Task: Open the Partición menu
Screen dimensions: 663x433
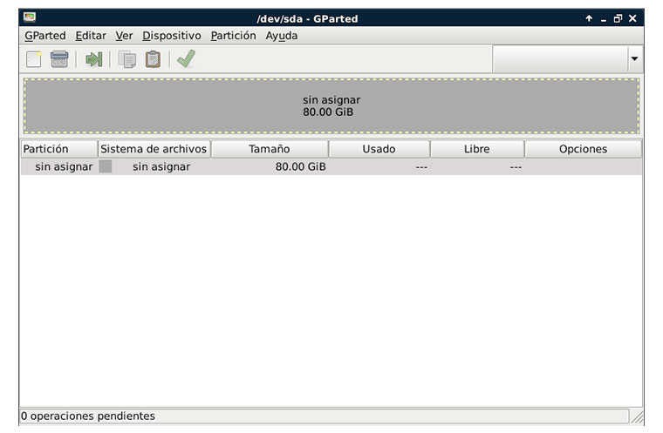Action: pos(233,36)
